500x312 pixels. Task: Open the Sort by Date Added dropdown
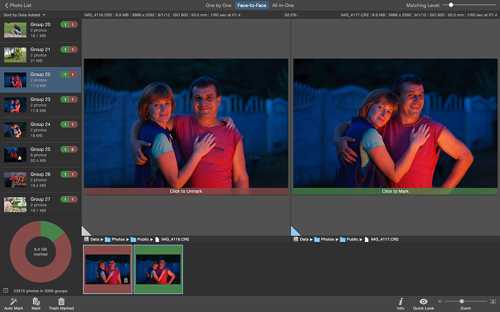click(24, 15)
